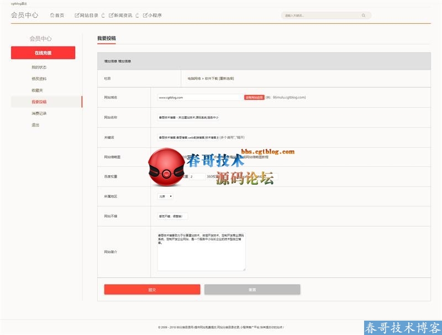Open 我的状态 in the sidebar

click(x=39, y=67)
